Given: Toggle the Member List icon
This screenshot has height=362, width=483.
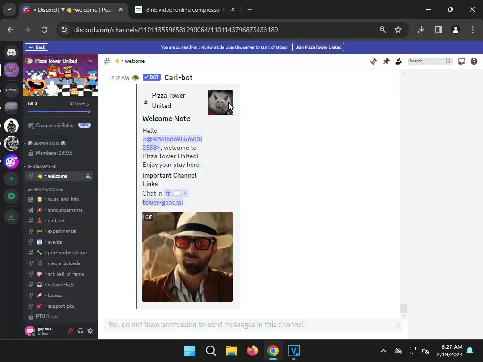Looking at the screenshot, I should 399,61.
